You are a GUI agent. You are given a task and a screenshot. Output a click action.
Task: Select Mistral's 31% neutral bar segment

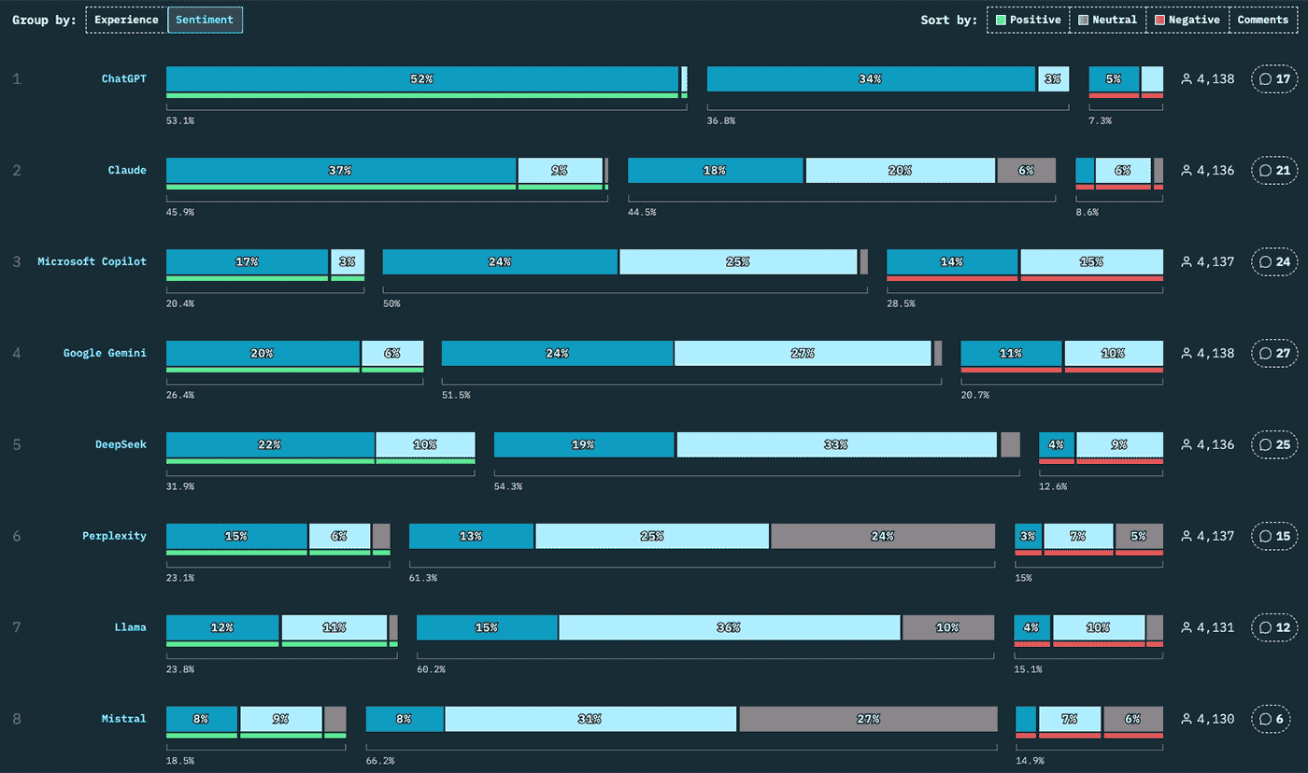(x=591, y=720)
